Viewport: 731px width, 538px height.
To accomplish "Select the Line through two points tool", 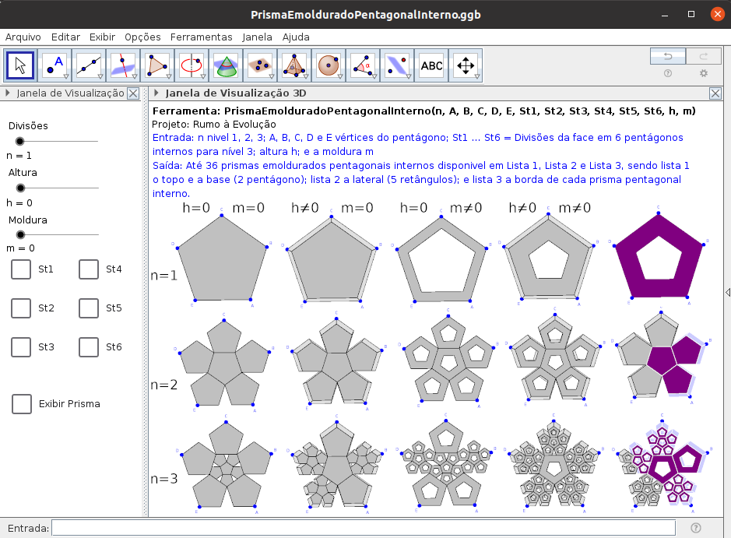I will click(x=89, y=65).
